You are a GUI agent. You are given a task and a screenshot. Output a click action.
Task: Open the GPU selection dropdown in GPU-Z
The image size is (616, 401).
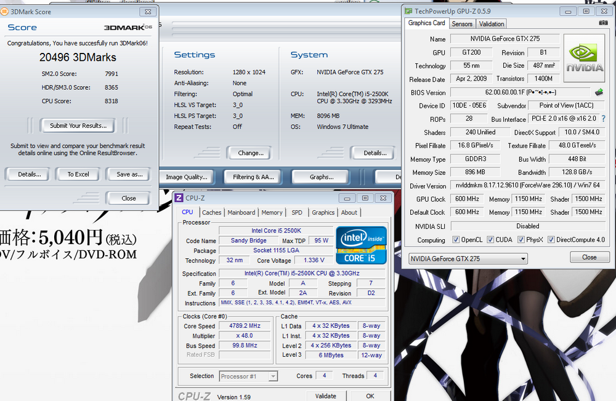[468, 258]
